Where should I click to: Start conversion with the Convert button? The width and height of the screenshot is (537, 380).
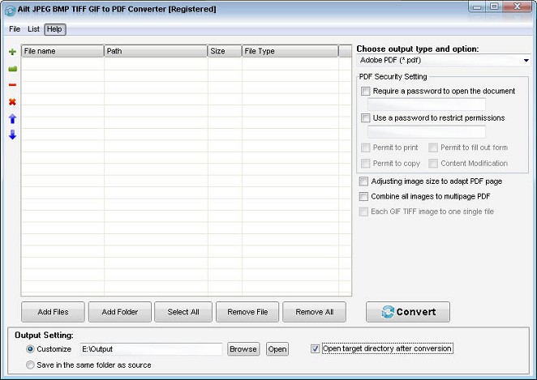pos(408,312)
